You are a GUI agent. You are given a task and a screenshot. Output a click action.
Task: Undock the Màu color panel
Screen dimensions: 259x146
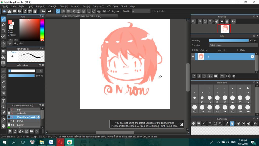pyautogui.click(x=40, y=16)
